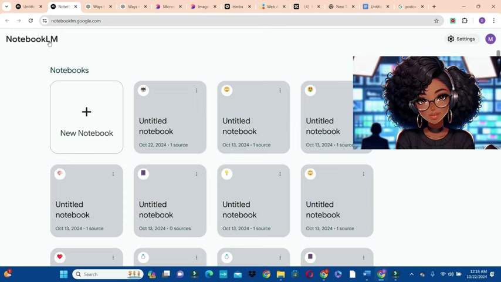The width and height of the screenshot is (501, 282).
Task: Click the Notebooks heading text
Action: (69, 70)
